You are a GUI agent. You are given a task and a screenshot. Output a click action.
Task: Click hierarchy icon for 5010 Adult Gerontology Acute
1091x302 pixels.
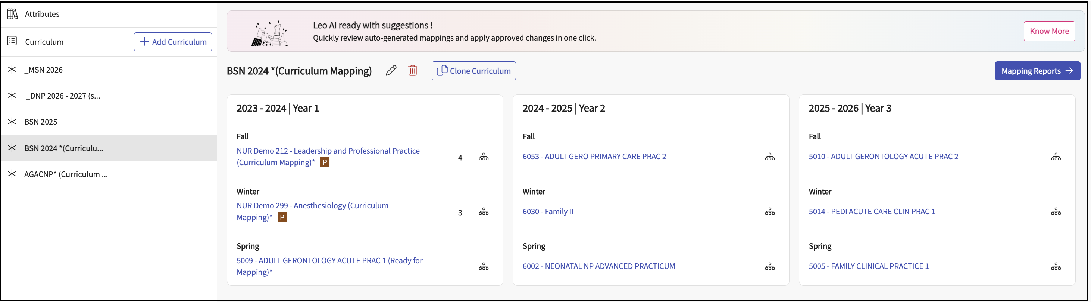pos(1056,157)
